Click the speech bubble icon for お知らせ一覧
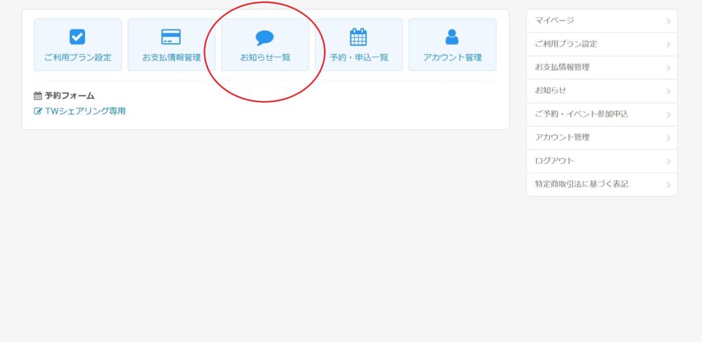 coord(265,38)
